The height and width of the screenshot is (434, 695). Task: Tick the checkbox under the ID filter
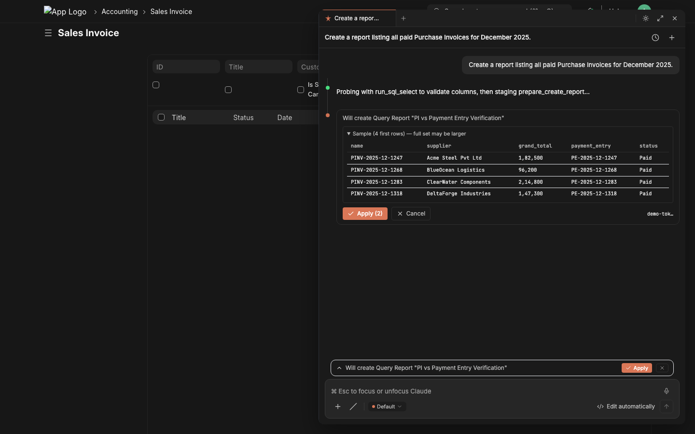tap(156, 85)
